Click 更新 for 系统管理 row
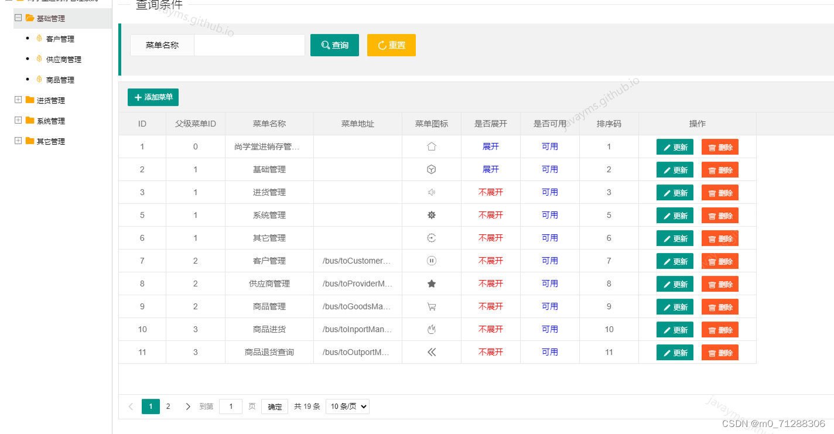Viewport: 834px width, 434px height. (x=675, y=216)
